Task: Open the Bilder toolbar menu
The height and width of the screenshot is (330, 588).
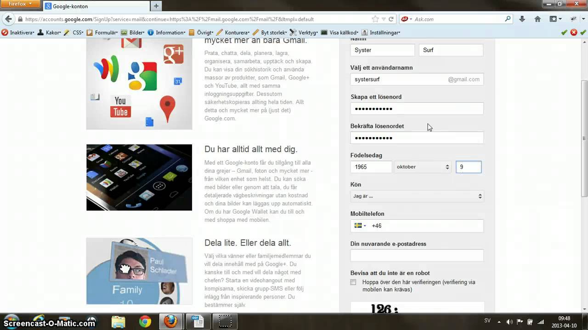Action: tap(133, 33)
